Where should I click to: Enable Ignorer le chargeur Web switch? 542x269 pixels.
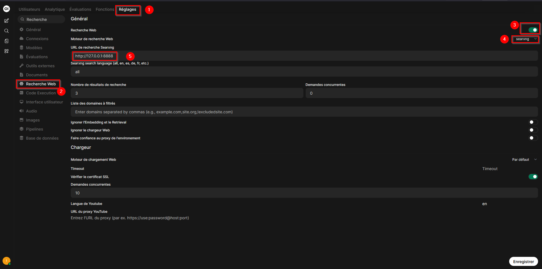(533, 130)
